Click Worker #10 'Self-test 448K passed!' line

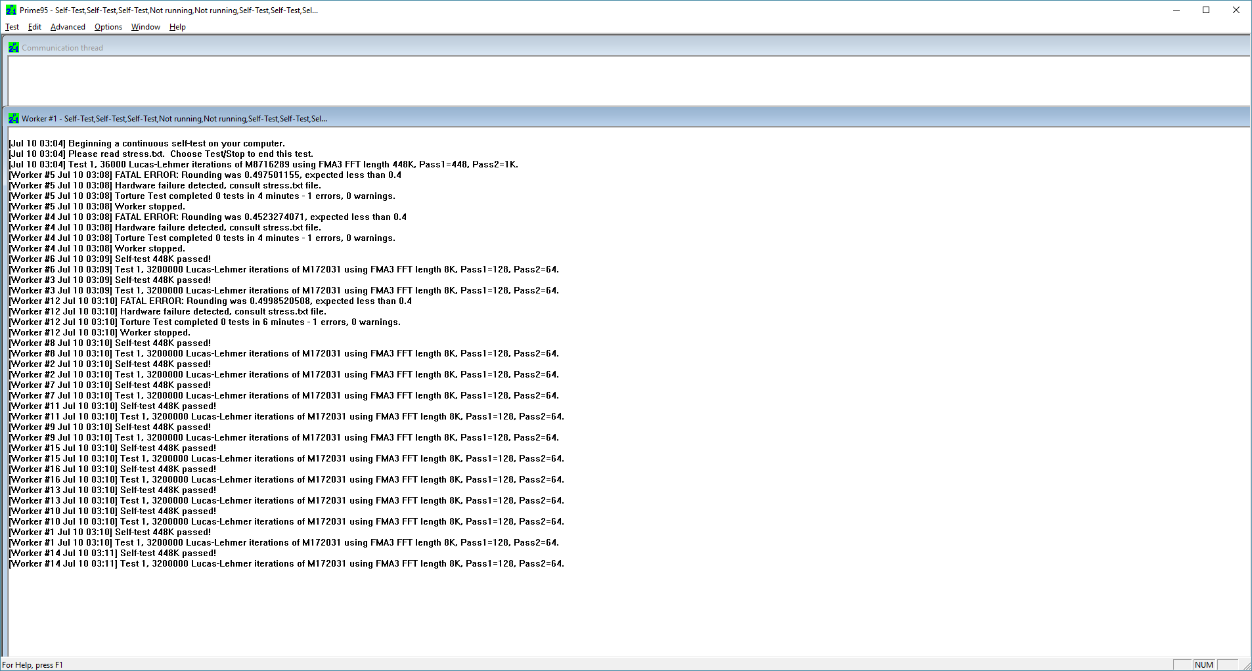point(112,511)
